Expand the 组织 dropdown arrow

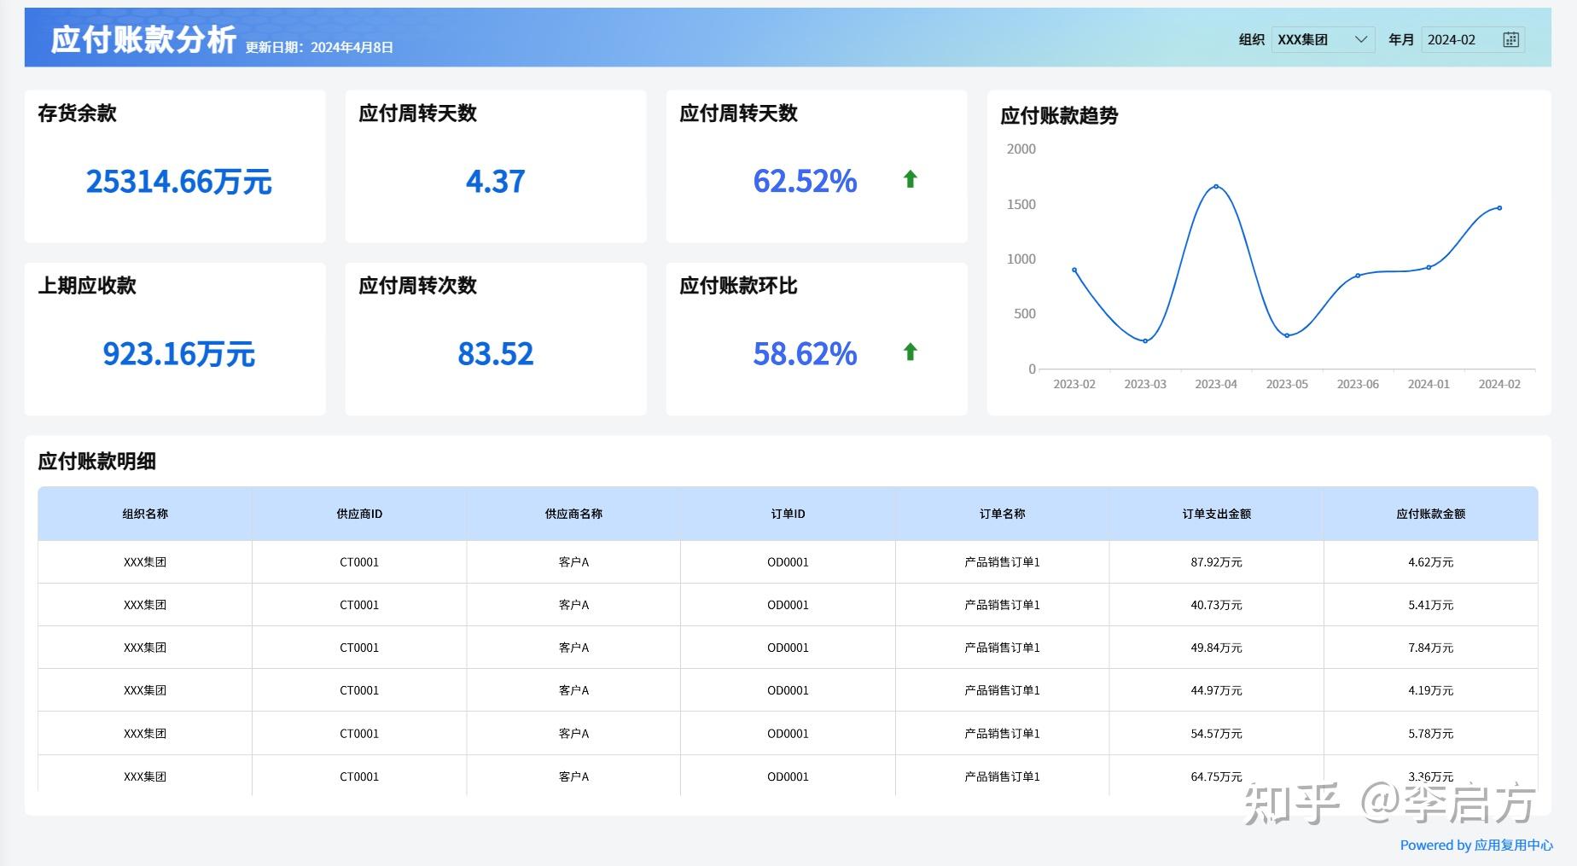1361,40
